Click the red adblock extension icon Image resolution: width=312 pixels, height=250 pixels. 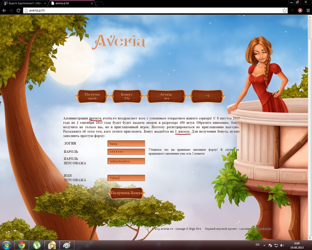tap(300, 10)
